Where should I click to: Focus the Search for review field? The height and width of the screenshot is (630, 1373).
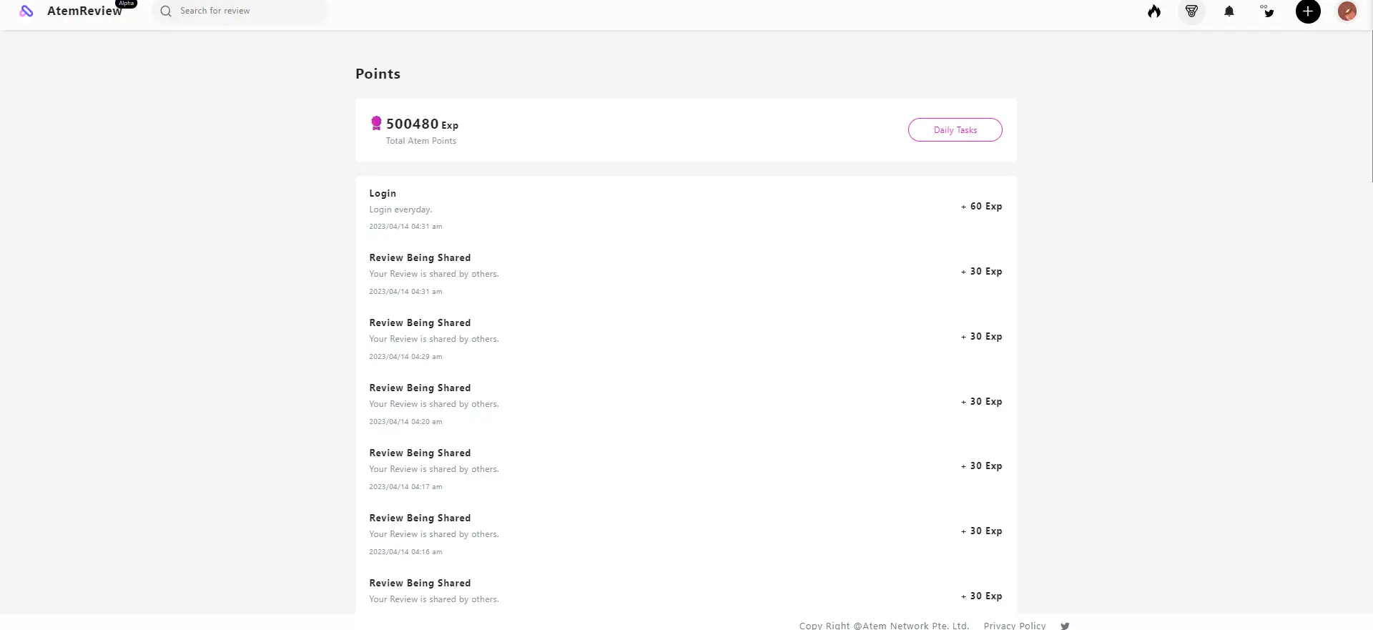click(243, 11)
